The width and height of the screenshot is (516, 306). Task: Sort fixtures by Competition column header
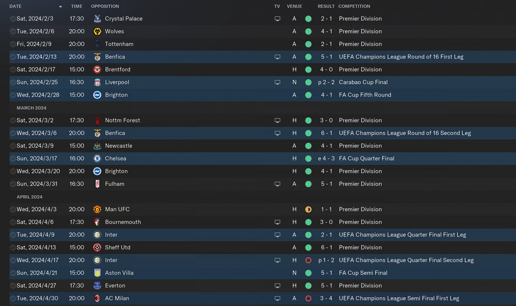coord(354,6)
